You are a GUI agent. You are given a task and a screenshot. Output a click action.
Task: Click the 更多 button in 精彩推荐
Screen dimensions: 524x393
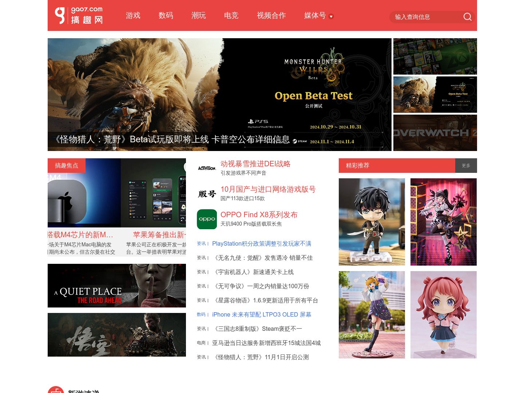466,166
